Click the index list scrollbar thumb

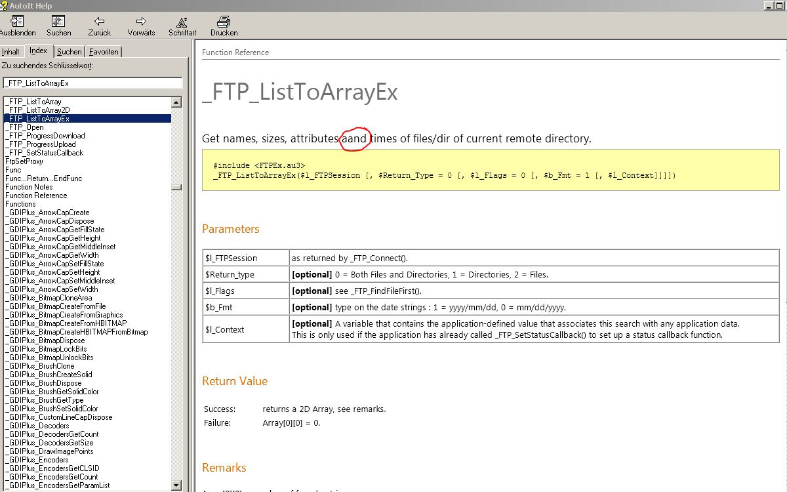[176, 187]
